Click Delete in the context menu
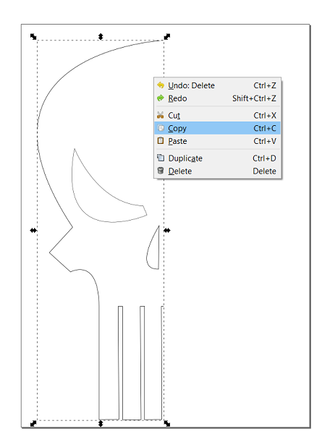Image resolution: width=335 pixels, height=434 pixels. tap(217, 171)
